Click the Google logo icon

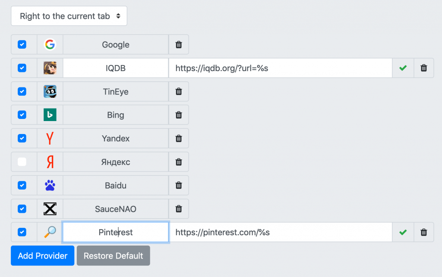click(50, 44)
